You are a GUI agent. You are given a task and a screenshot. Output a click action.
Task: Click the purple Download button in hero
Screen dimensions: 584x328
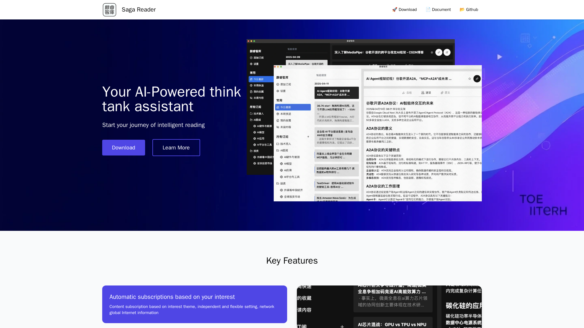tap(123, 148)
